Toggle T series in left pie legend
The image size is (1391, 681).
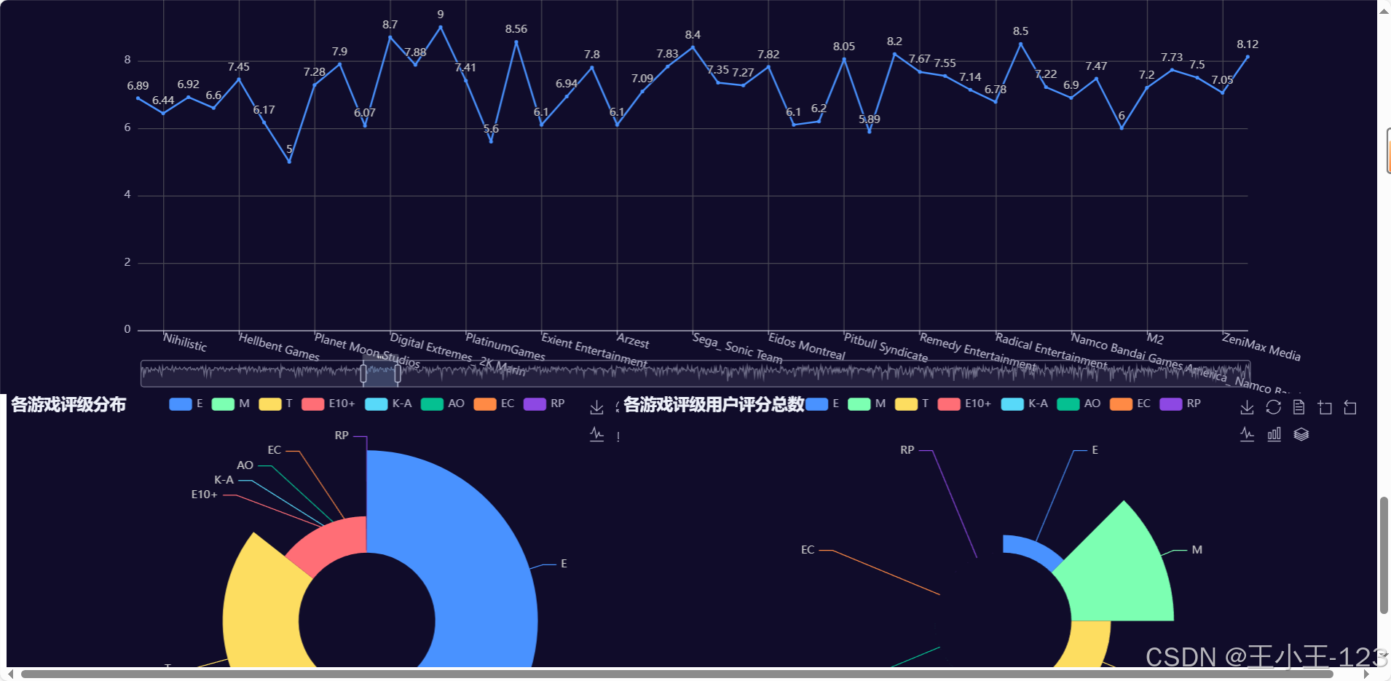point(275,404)
